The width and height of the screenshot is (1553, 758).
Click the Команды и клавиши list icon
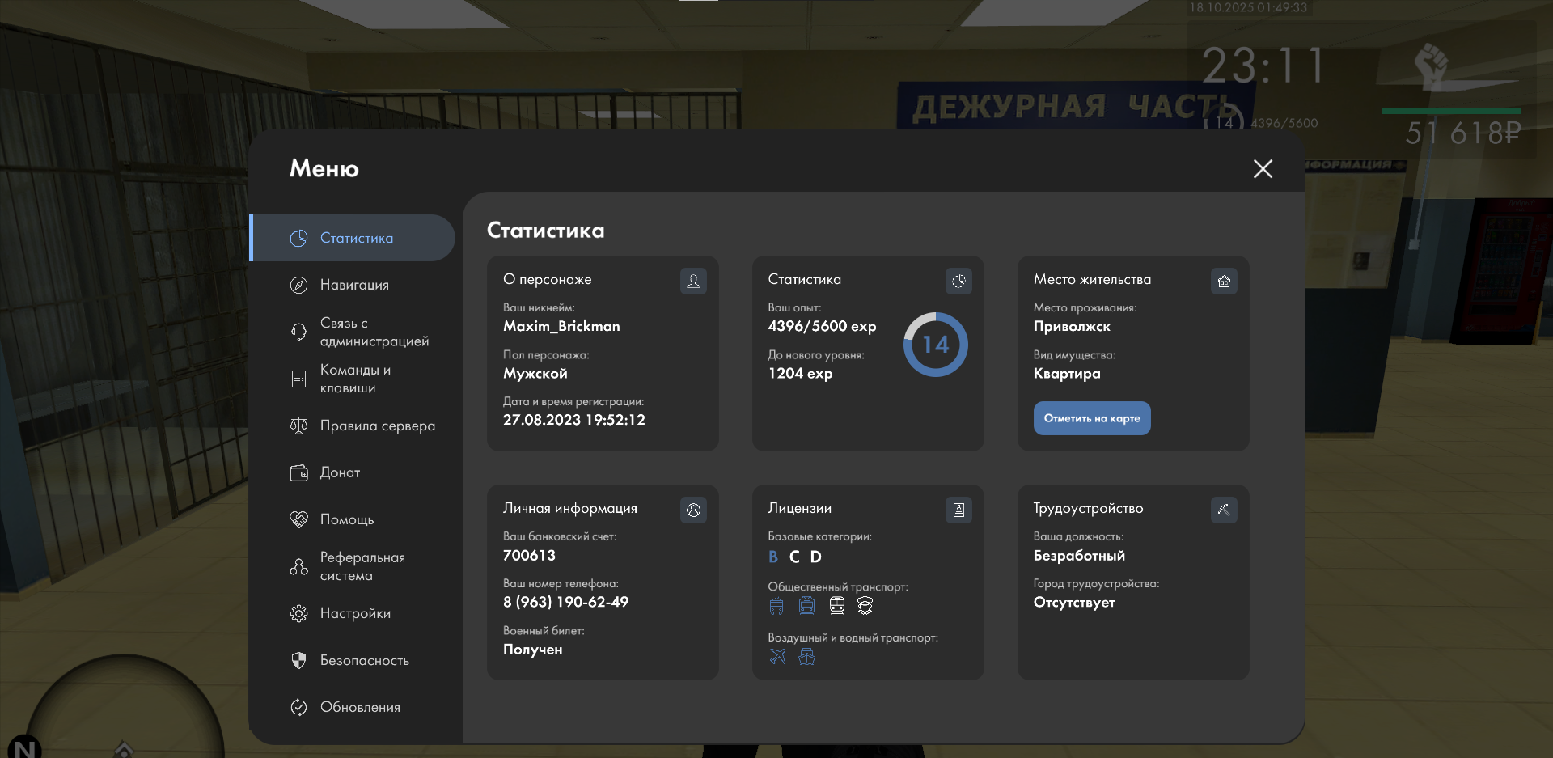(x=298, y=379)
